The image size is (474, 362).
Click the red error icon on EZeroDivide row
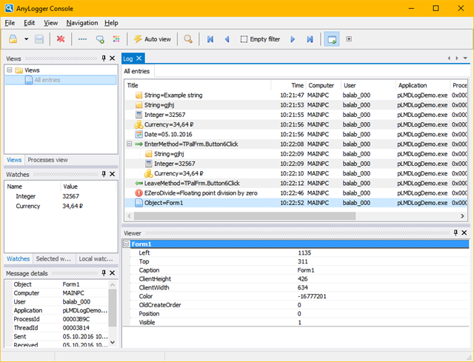(x=139, y=192)
